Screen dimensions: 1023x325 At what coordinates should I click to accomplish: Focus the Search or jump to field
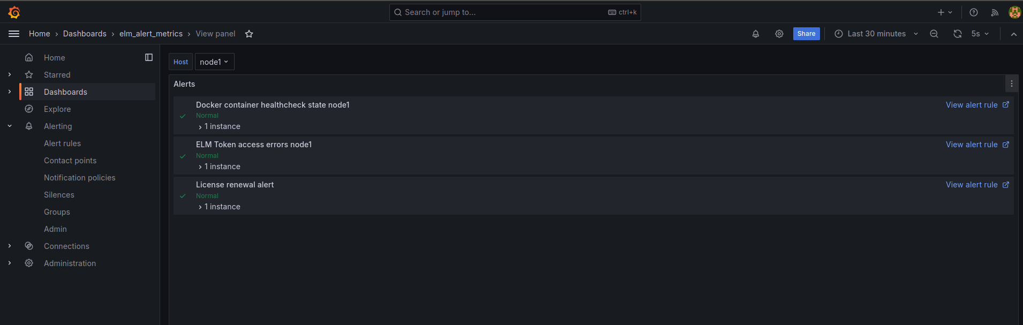tap(515, 12)
